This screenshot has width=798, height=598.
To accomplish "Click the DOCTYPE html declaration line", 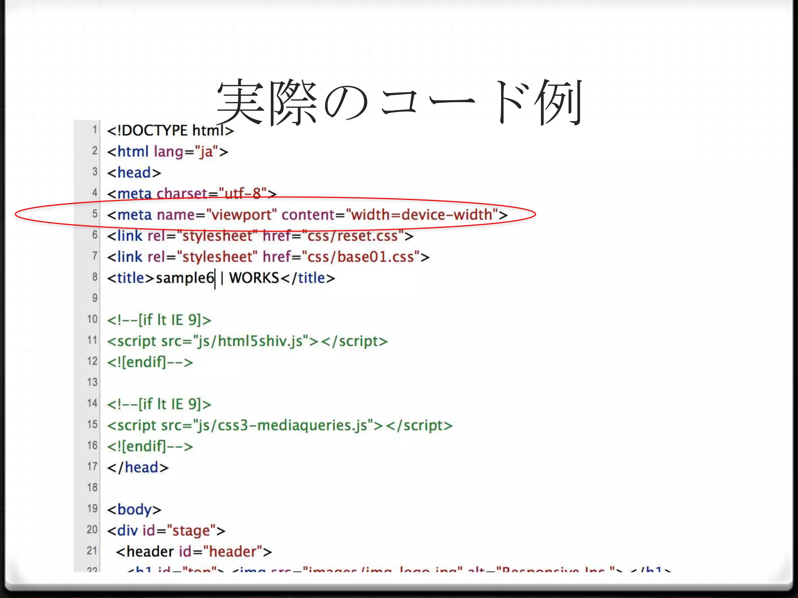I will [170, 130].
